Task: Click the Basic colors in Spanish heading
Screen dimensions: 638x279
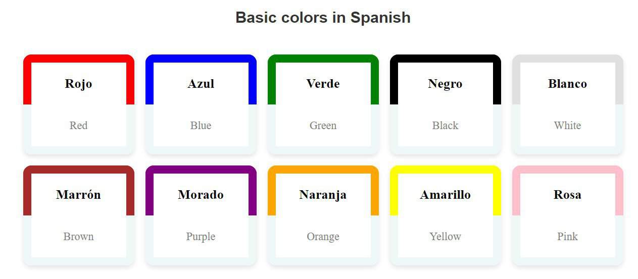Action: pos(323,18)
